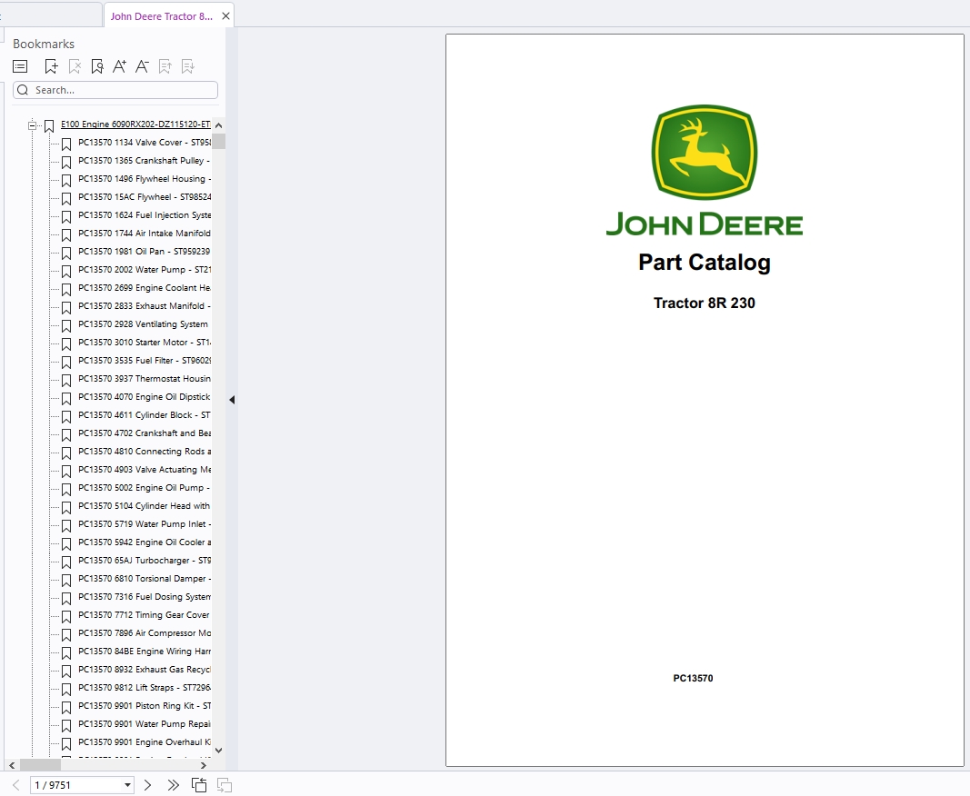Open 7712 Timing Gear Cover bookmark
This screenshot has width=970, height=796.
point(144,615)
